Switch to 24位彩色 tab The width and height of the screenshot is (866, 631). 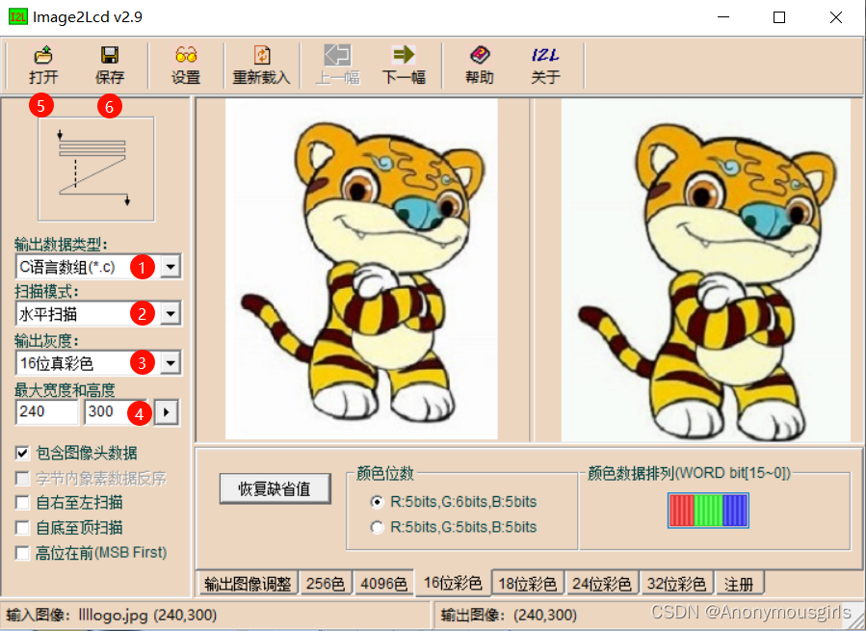[x=602, y=584]
